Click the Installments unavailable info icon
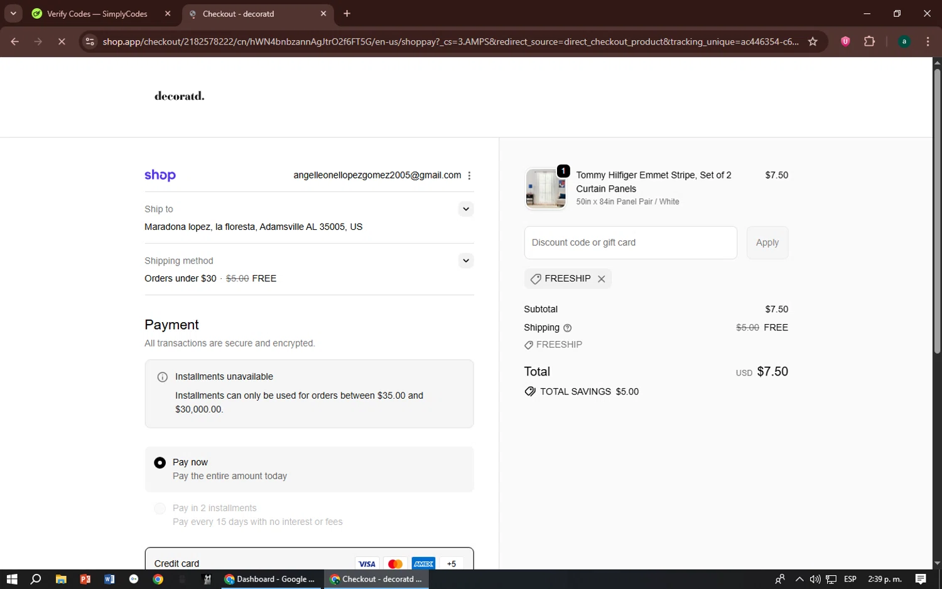 point(163,377)
